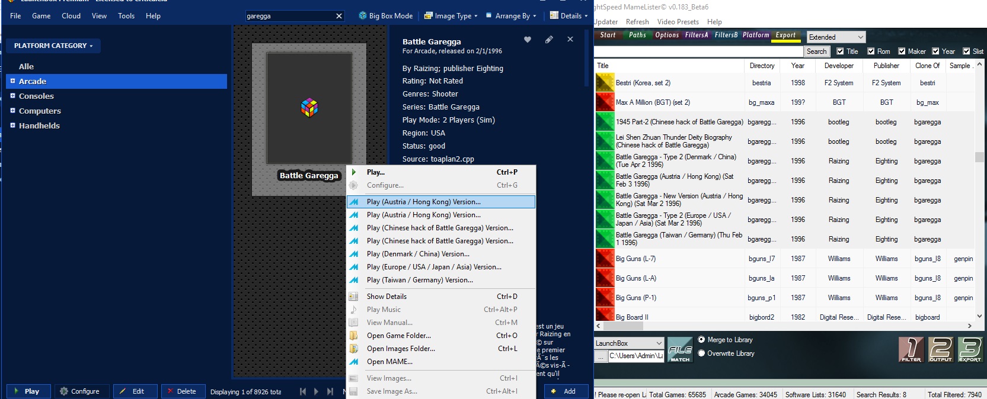987x399 pixels.
Task: Click the 3 Export step icon
Action: point(970,350)
